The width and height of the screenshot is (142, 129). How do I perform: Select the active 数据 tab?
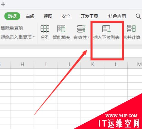pyautogui.click(x=12, y=16)
